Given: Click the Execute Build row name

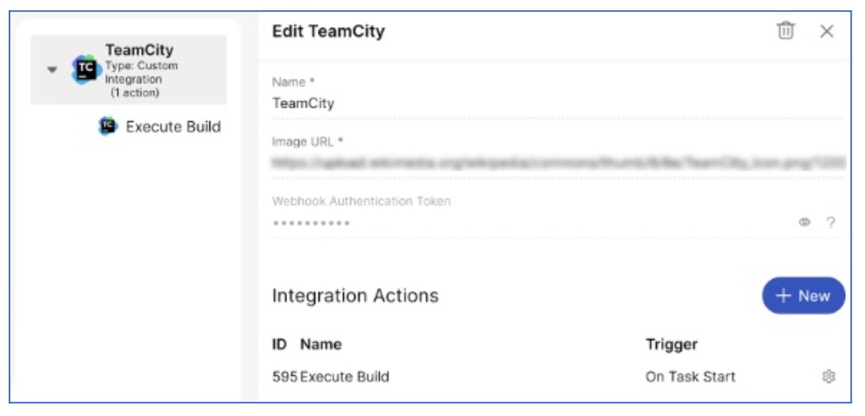Looking at the screenshot, I should click(345, 377).
